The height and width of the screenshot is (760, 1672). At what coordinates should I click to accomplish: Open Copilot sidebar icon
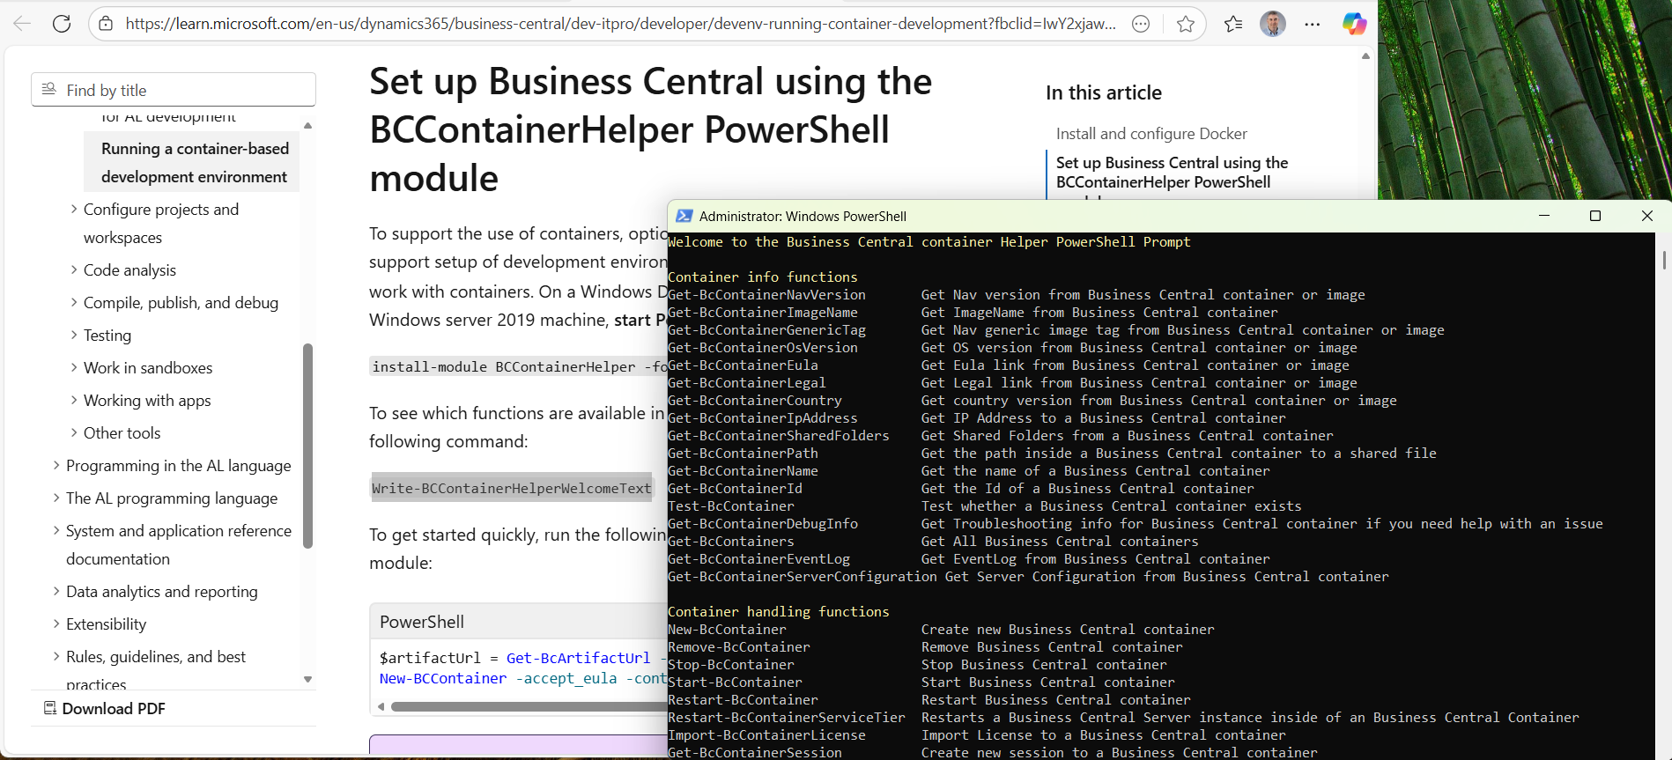point(1354,24)
